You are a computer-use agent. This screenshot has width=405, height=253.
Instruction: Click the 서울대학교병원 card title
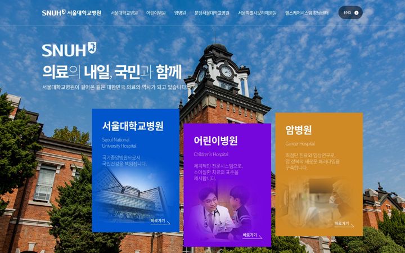tap(133, 126)
